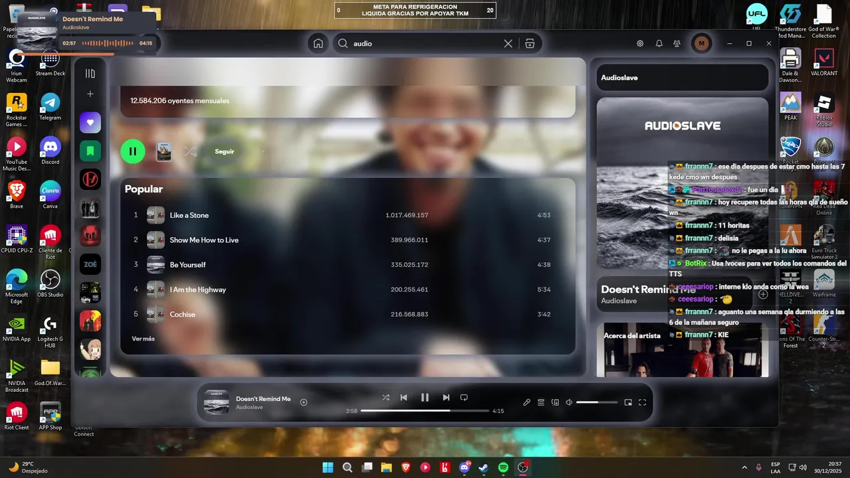Mute with the speaker volume icon
The width and height of the screenshot is (850, 478).
569,402
